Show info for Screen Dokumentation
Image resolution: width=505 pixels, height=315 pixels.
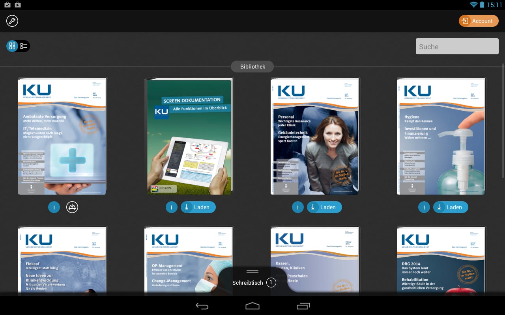pyautogui.click(x=172, y=207)
